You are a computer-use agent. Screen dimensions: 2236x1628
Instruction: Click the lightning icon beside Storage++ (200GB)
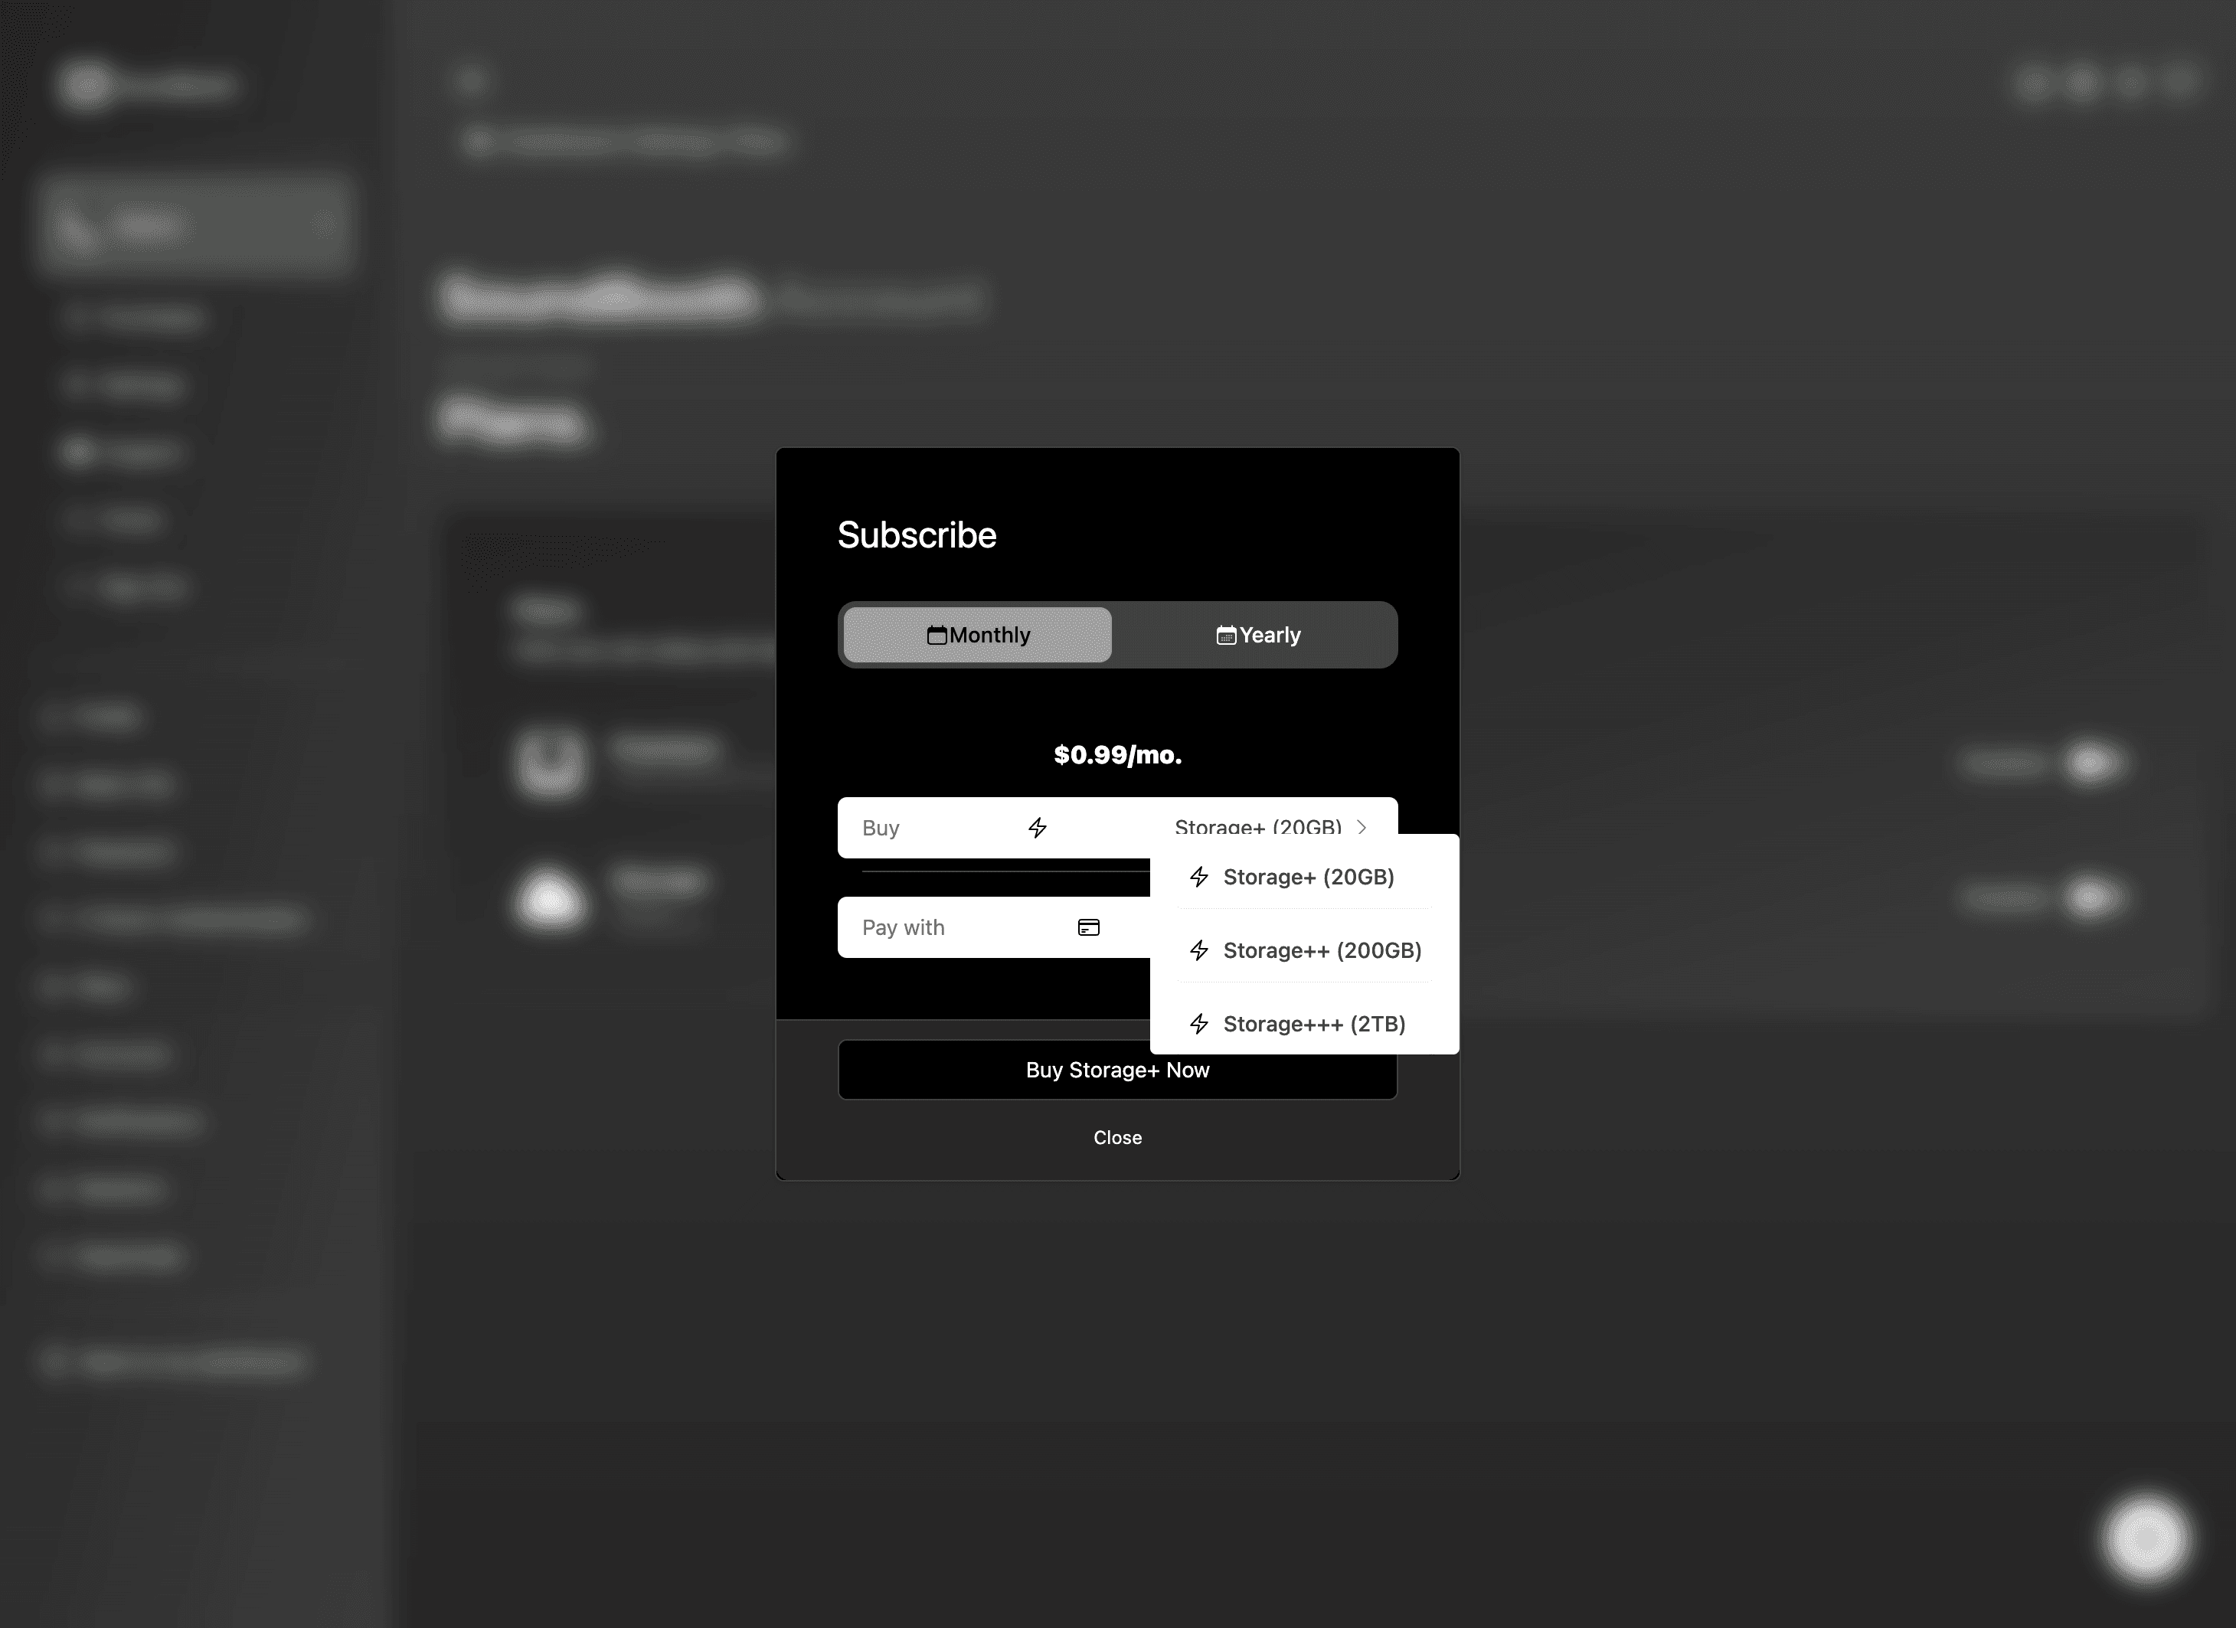(x=1199, y=950)
